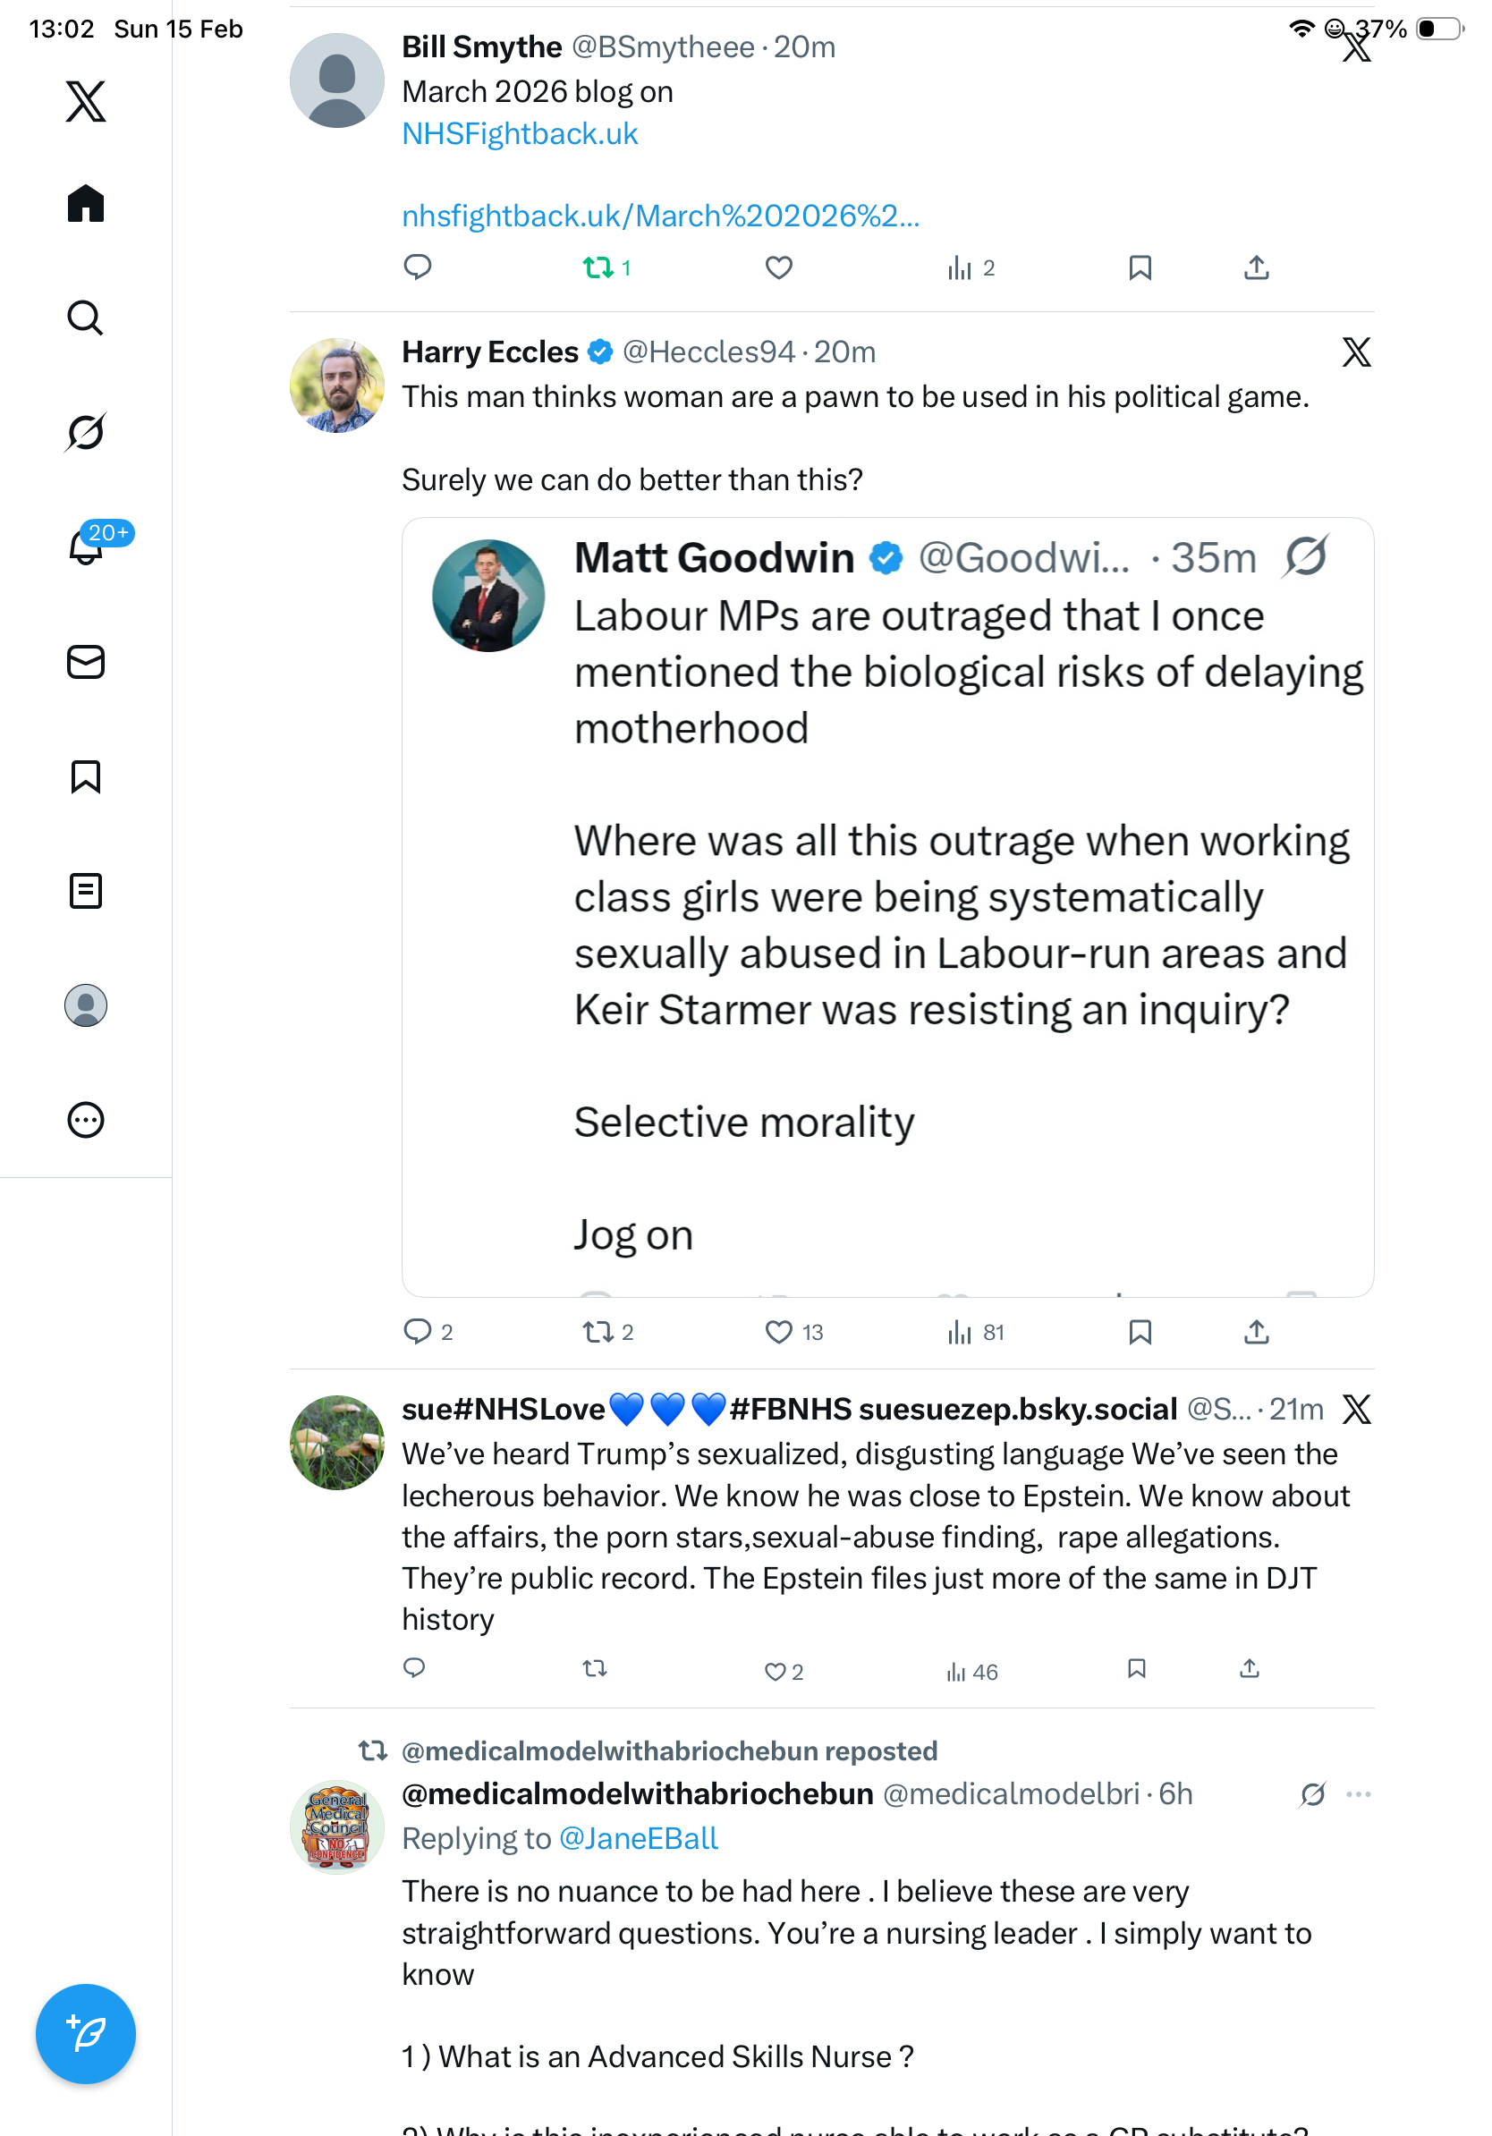Open the Home feed from sidebar
Image resolution: width=1492 pixels, height=2136 pixels.
click(x=86, y=203)
